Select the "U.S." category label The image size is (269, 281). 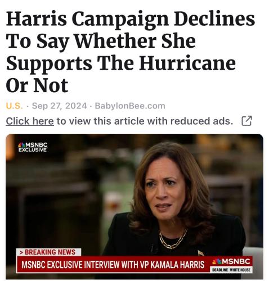(x=14, y=106)
